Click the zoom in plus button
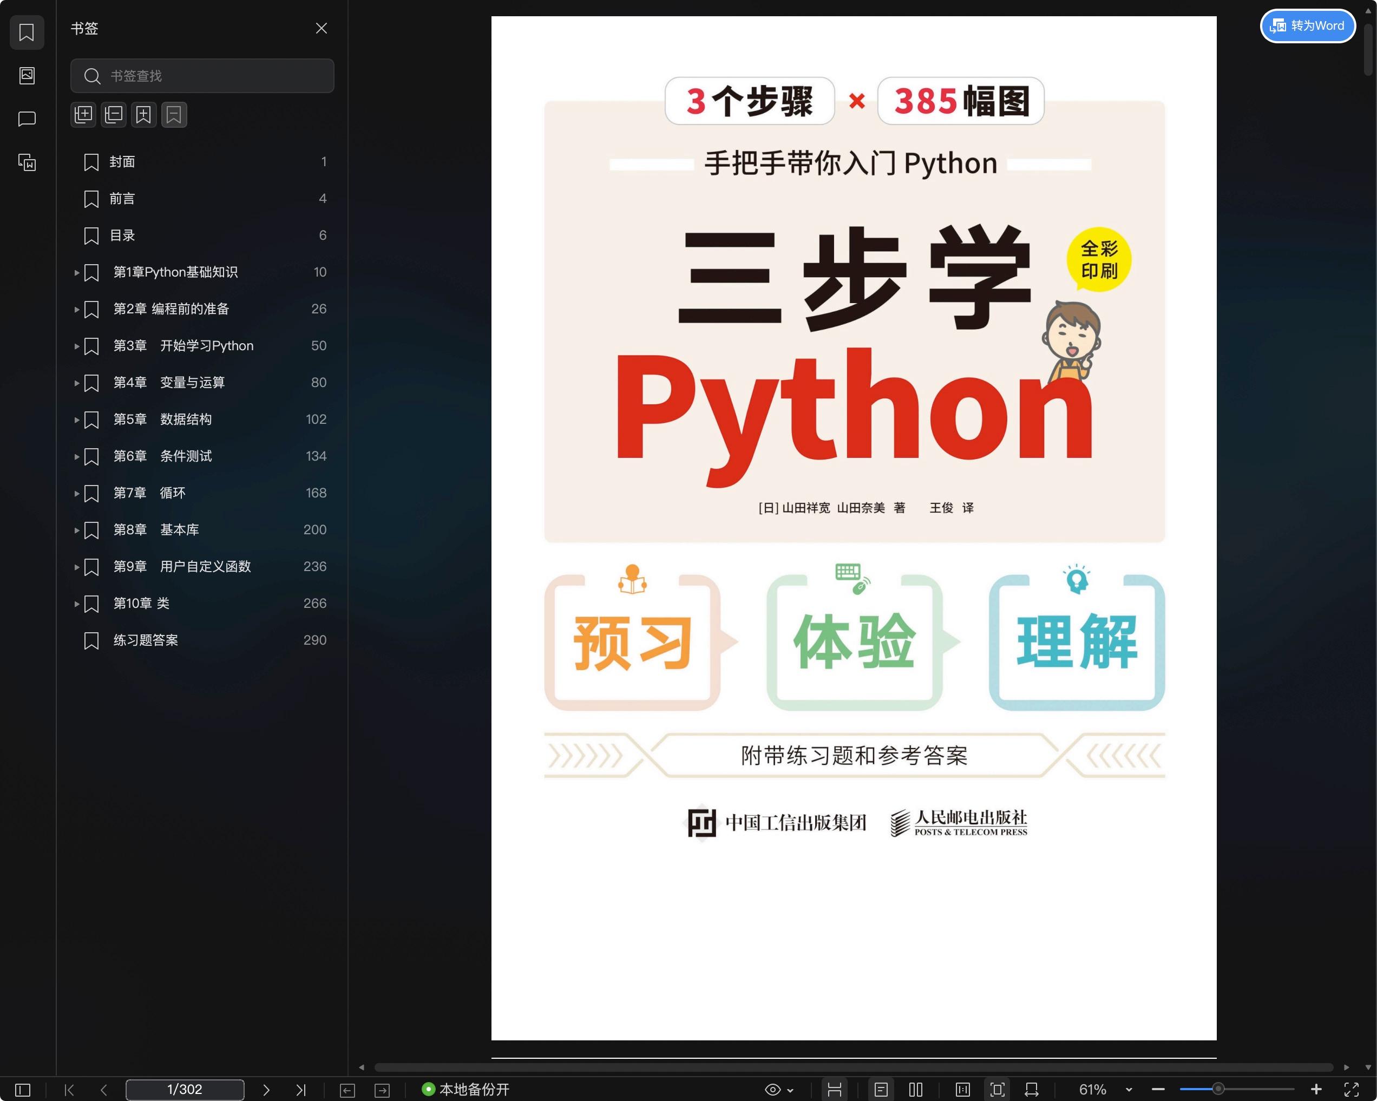This screenshot has height=1101, width=1377. 1316,1090
